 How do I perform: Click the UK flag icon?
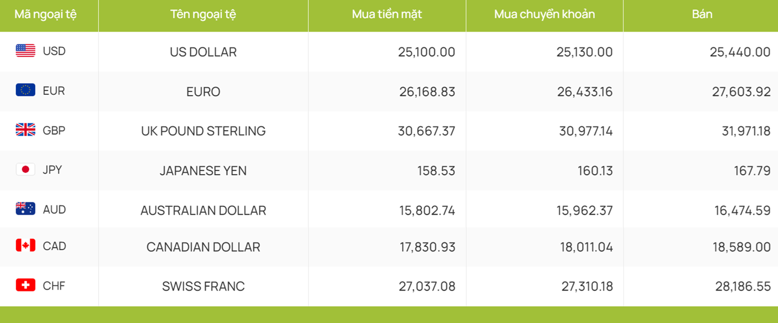pyautogui.click(x=25, y=129)
